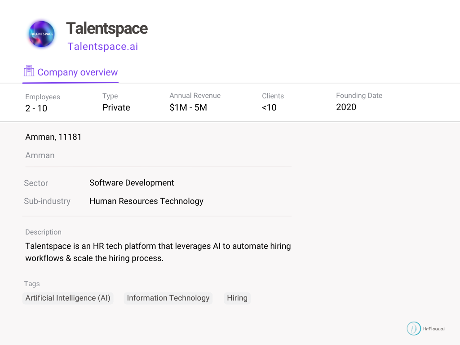The width and height of the screenshot is (460, 345).
Task: Click the Founding Date label
Action: pos(359,96)
